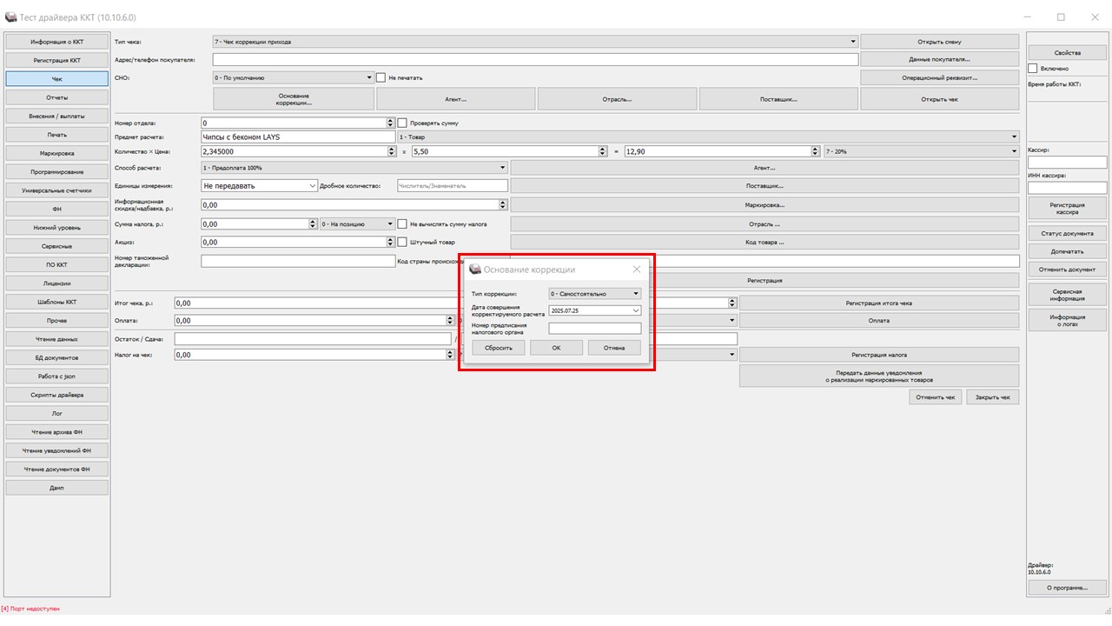1112x626 pixels.
Task: Expand the date picker showing 2025.07.25
Action: coord(635,310)
